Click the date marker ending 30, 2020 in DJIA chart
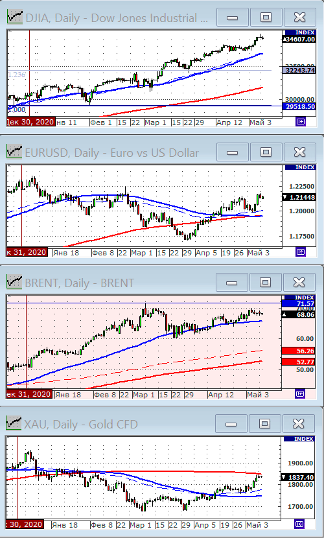The width and height of the screenshot is (324, 538). tap(30, 122)
